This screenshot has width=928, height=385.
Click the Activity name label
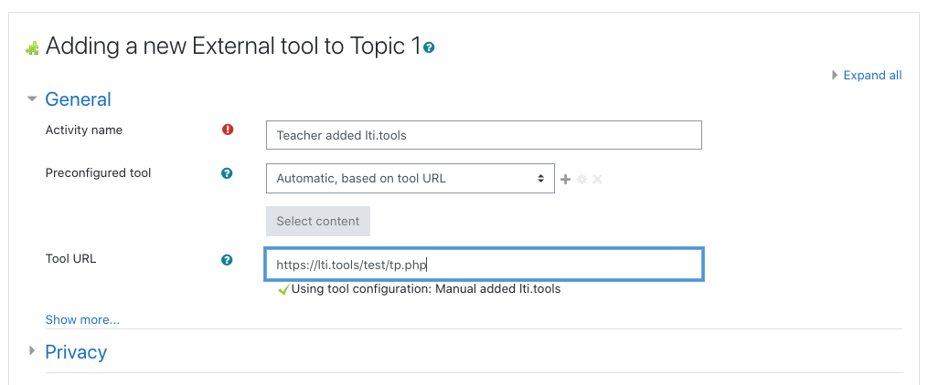pyautogui.click(x=84, y=130)
